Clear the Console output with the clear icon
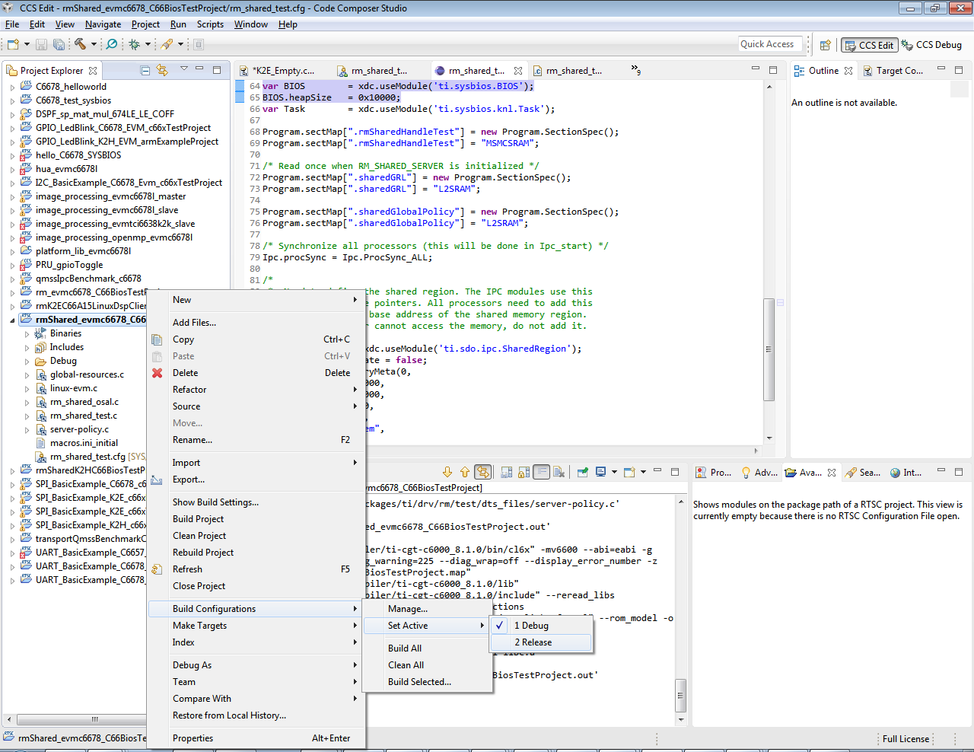The image size is (974, 752). click(559, 472)
